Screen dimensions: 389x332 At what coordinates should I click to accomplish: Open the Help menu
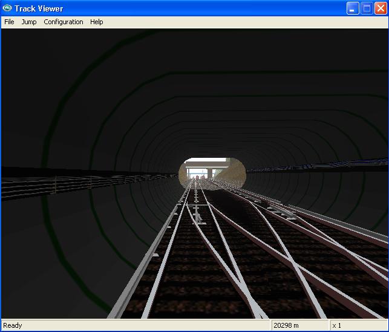[97, 22]
